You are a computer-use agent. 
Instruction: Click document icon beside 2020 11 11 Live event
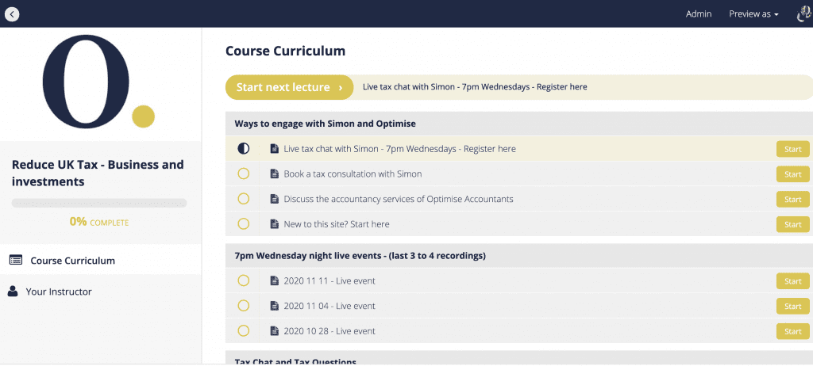274,281
